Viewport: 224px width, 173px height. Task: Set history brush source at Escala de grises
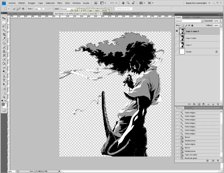[177, 158]
